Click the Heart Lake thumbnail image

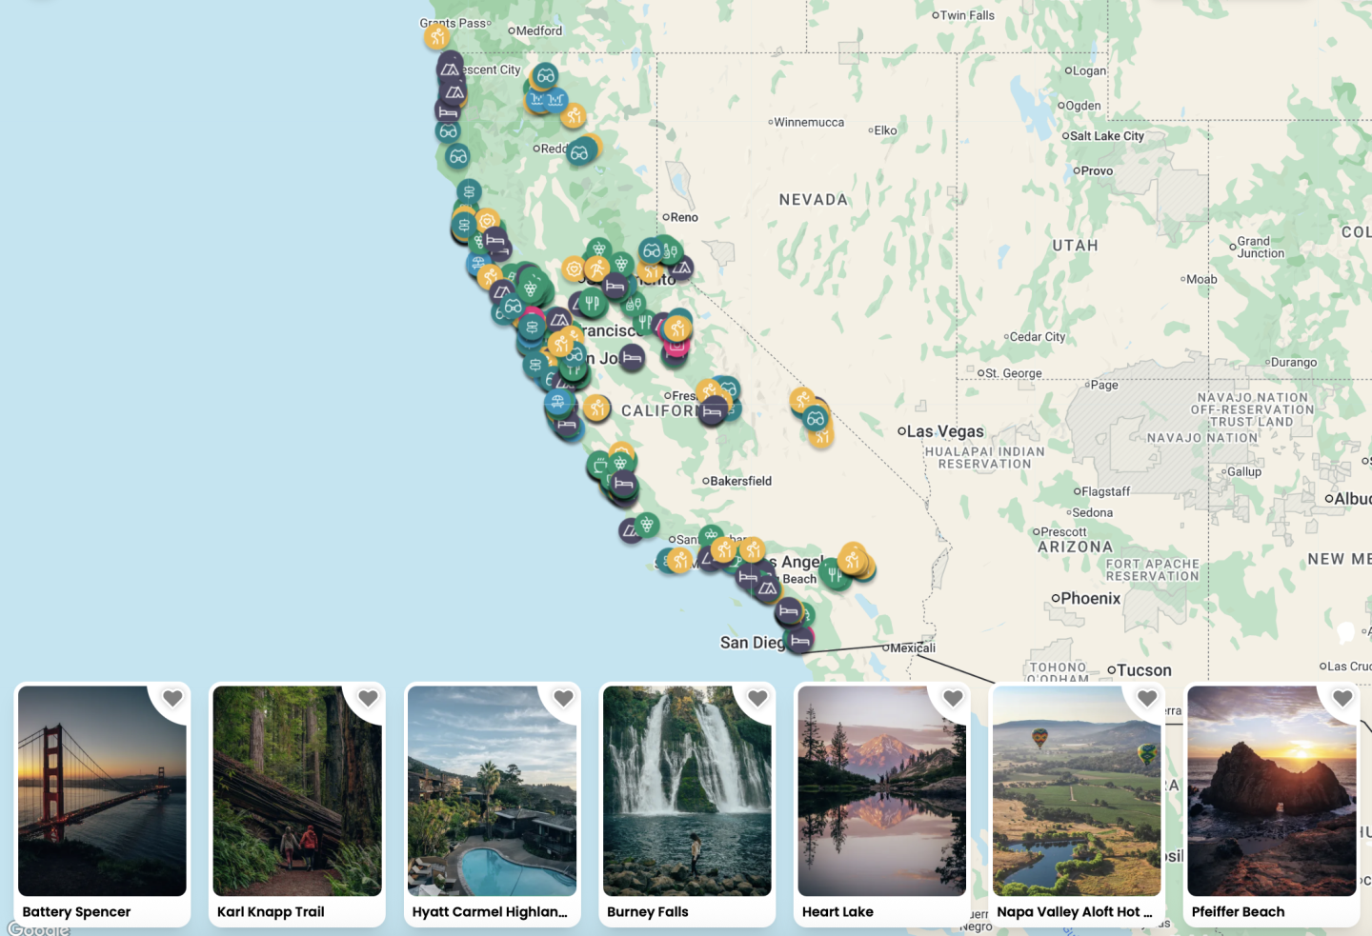pyautogui.click(x=881, y=790)
